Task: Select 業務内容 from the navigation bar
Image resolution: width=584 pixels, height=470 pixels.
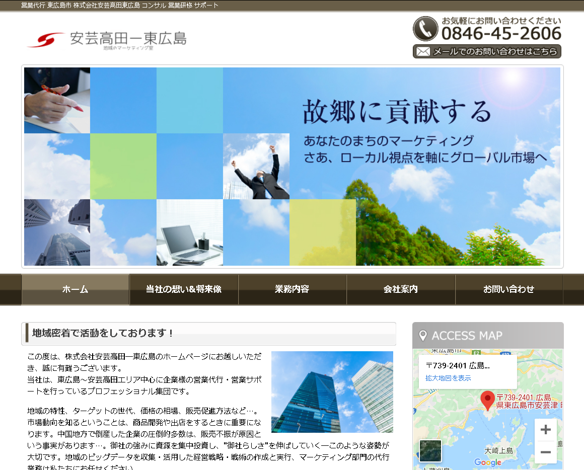Action: pyautogui.click(x=292, y=289)
